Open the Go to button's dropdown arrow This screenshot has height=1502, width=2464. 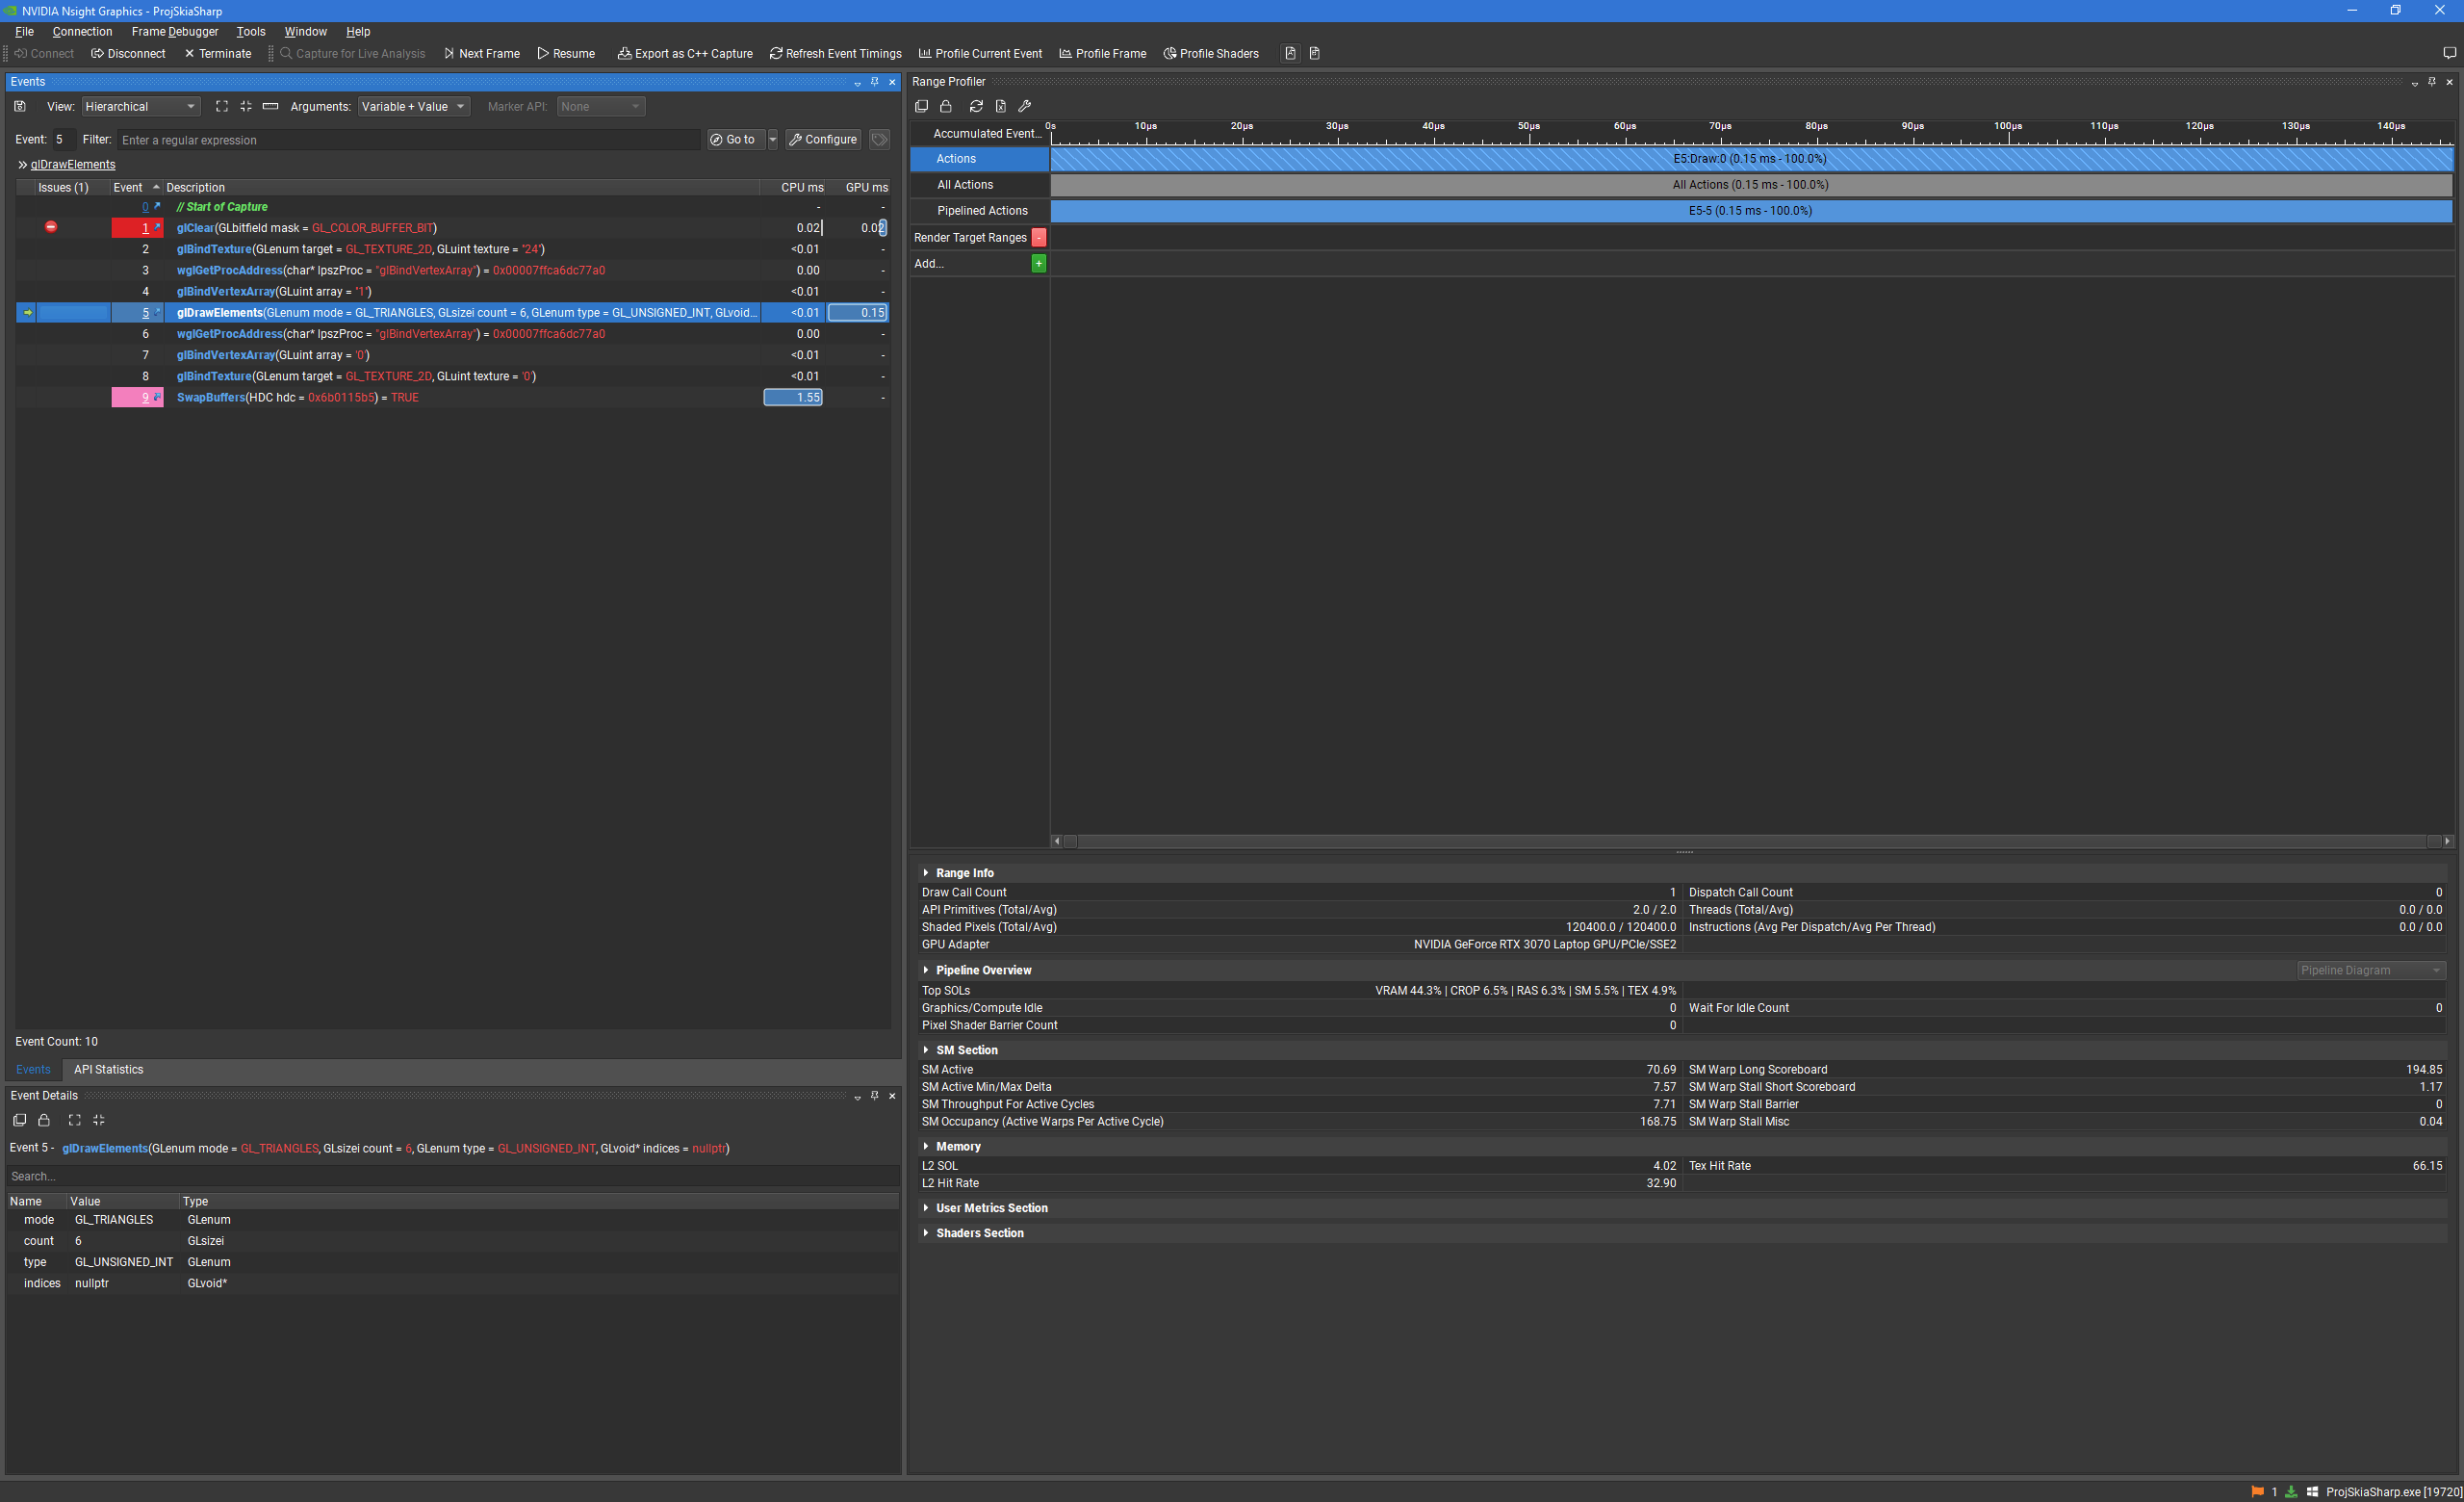click(773, 139)
